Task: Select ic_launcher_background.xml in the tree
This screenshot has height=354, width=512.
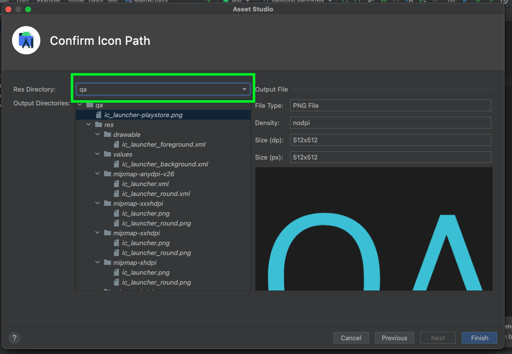Action: (x=165, y=164)
